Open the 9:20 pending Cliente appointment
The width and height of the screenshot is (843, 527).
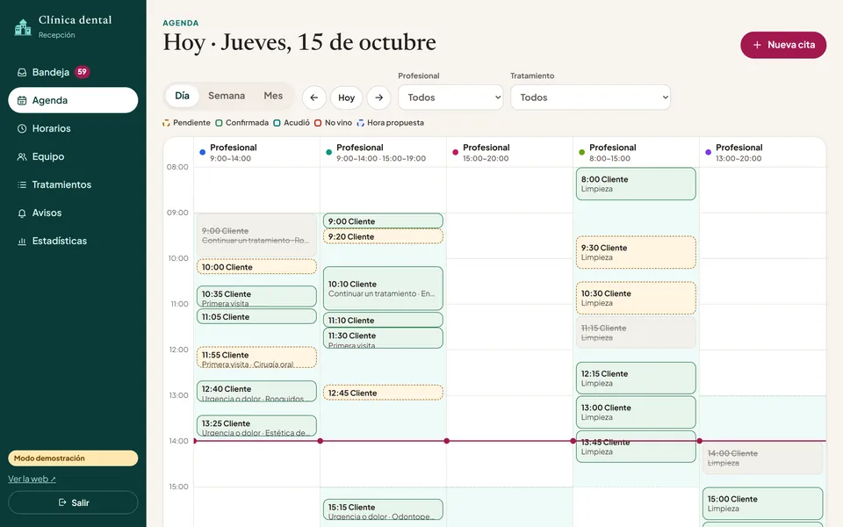(x=383, y=236)
